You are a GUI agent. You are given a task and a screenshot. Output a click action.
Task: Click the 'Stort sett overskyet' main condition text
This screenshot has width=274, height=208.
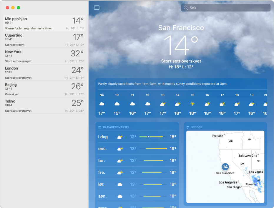(x=181, y=61)
